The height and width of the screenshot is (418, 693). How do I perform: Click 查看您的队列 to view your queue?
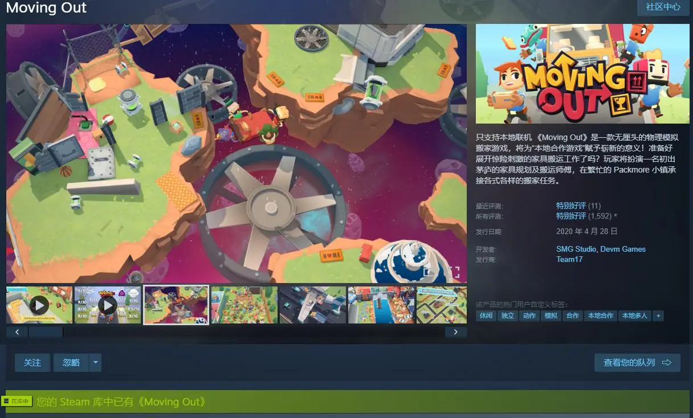[x=637, y=363]
